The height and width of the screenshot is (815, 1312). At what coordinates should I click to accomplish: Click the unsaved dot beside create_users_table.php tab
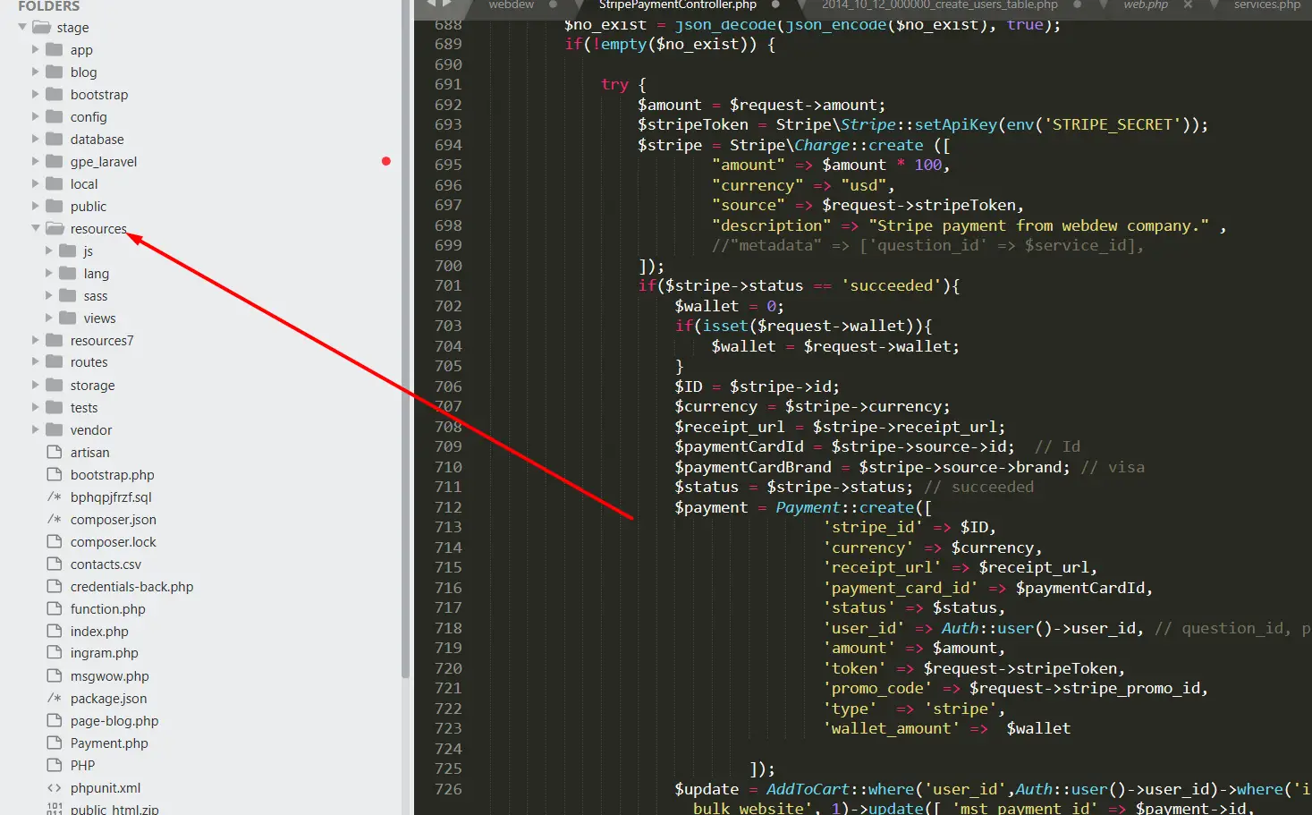pos(1077,4)
